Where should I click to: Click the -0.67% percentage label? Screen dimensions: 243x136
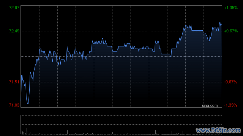[230, 82]
